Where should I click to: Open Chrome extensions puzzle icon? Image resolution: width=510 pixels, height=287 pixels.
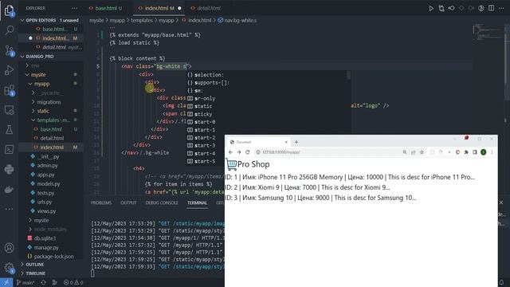tap(466, 152)
